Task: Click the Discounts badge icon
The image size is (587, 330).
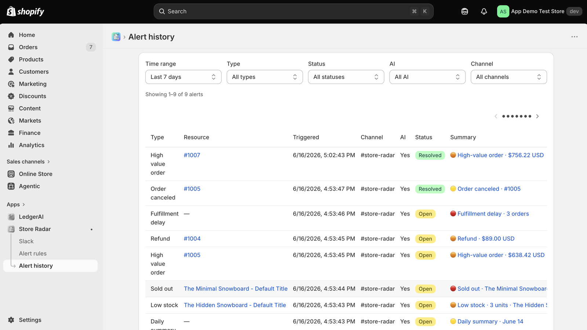Action: click(11, 96)
